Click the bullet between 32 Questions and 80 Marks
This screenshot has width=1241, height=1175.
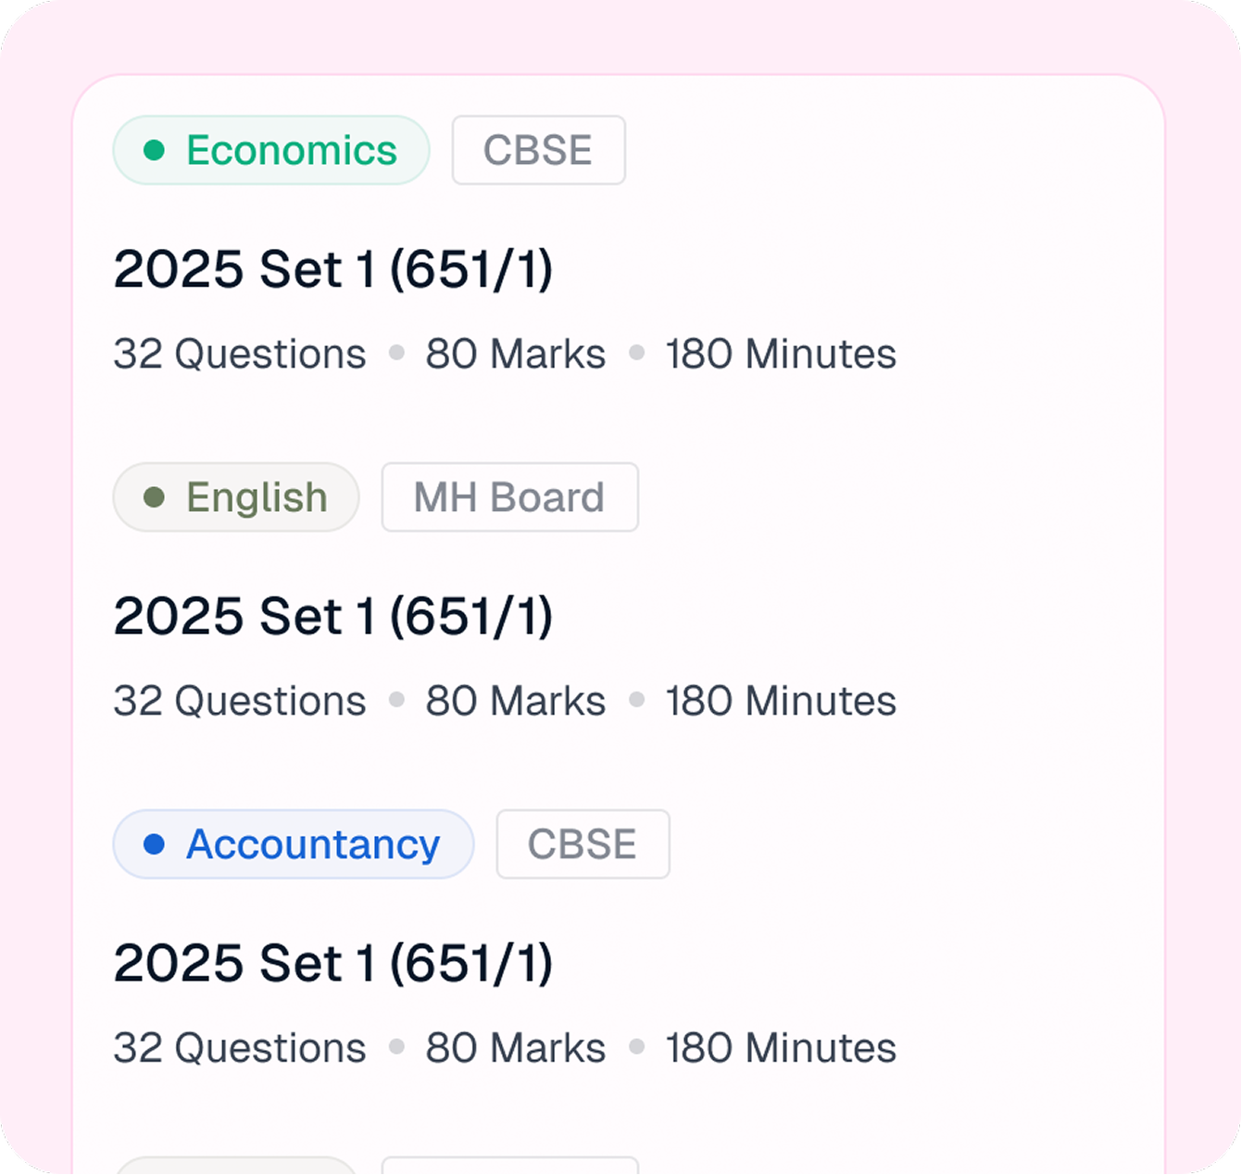pyautogui.click(x=395, y=354)
